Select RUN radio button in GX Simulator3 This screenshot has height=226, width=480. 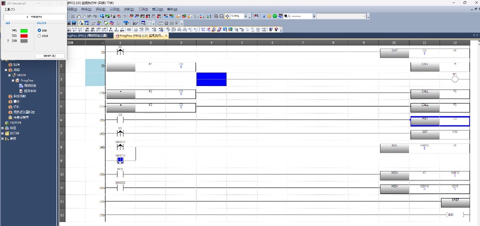click(x=39, y=30)
